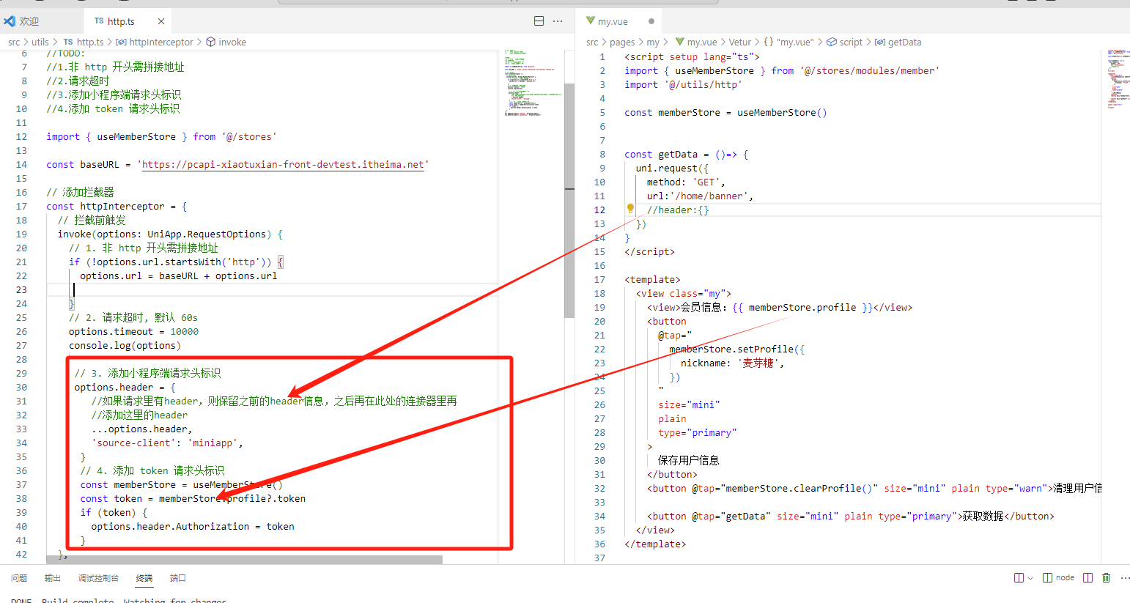Open invoke breadcrumb symbol
Image resolution: width=1130 pixels, height=603 pixels.
tap(226, 42)
